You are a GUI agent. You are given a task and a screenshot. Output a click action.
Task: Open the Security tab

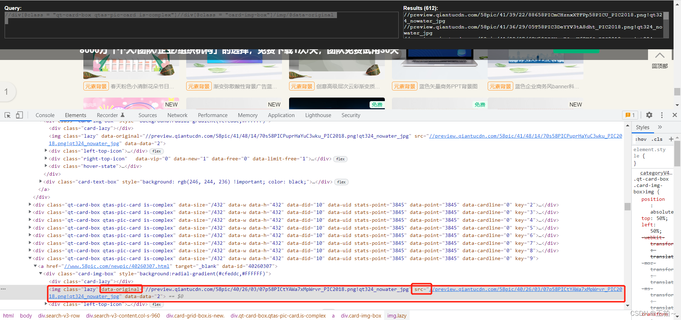pyautogui.click(x=351, y=115)
